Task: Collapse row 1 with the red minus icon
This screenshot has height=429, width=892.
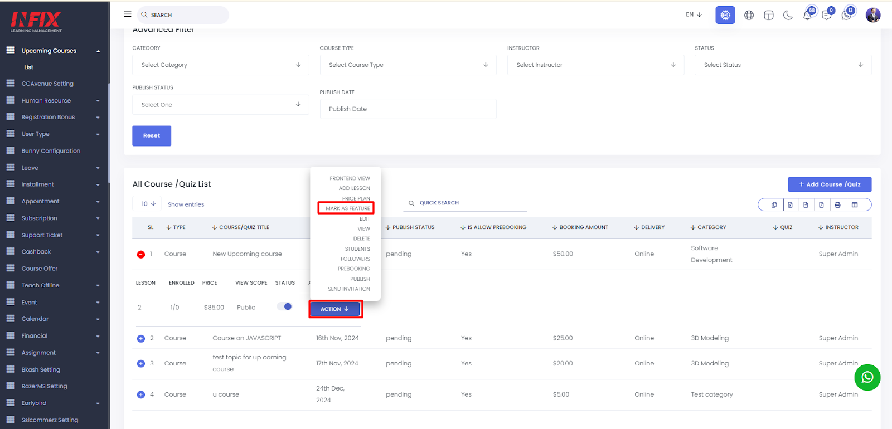Action: (x=141, y=254)
